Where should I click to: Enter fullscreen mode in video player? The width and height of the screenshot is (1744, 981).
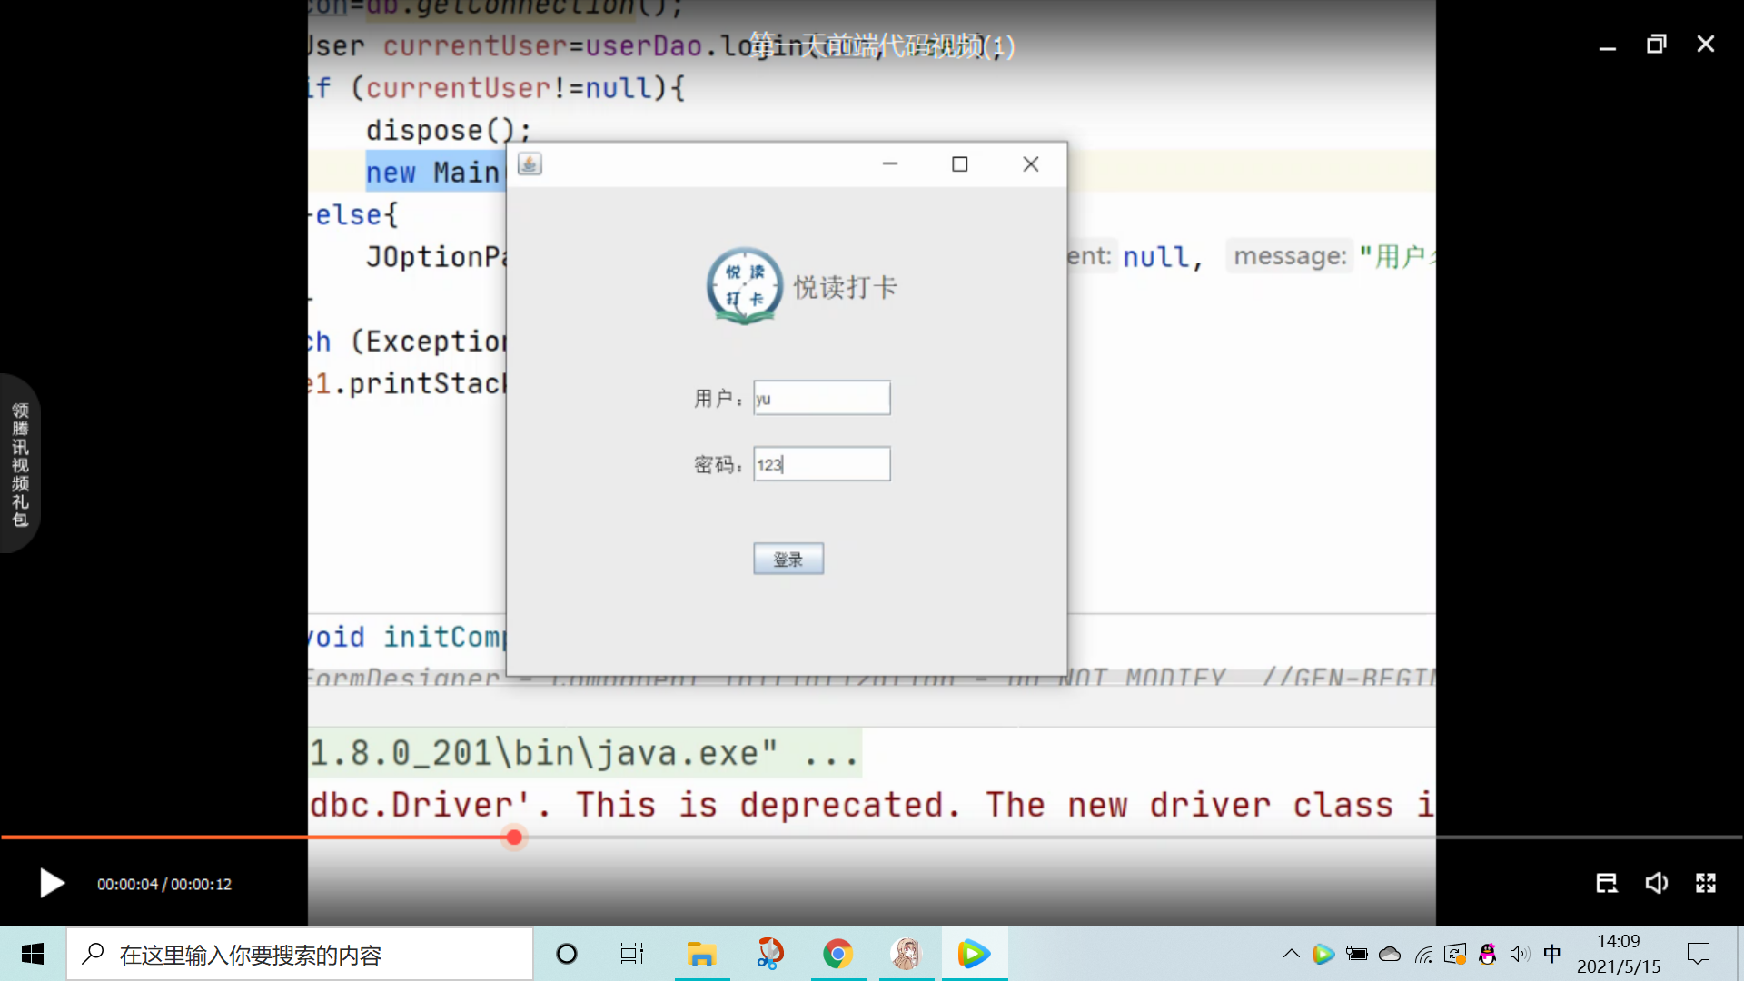point(1705,883)
